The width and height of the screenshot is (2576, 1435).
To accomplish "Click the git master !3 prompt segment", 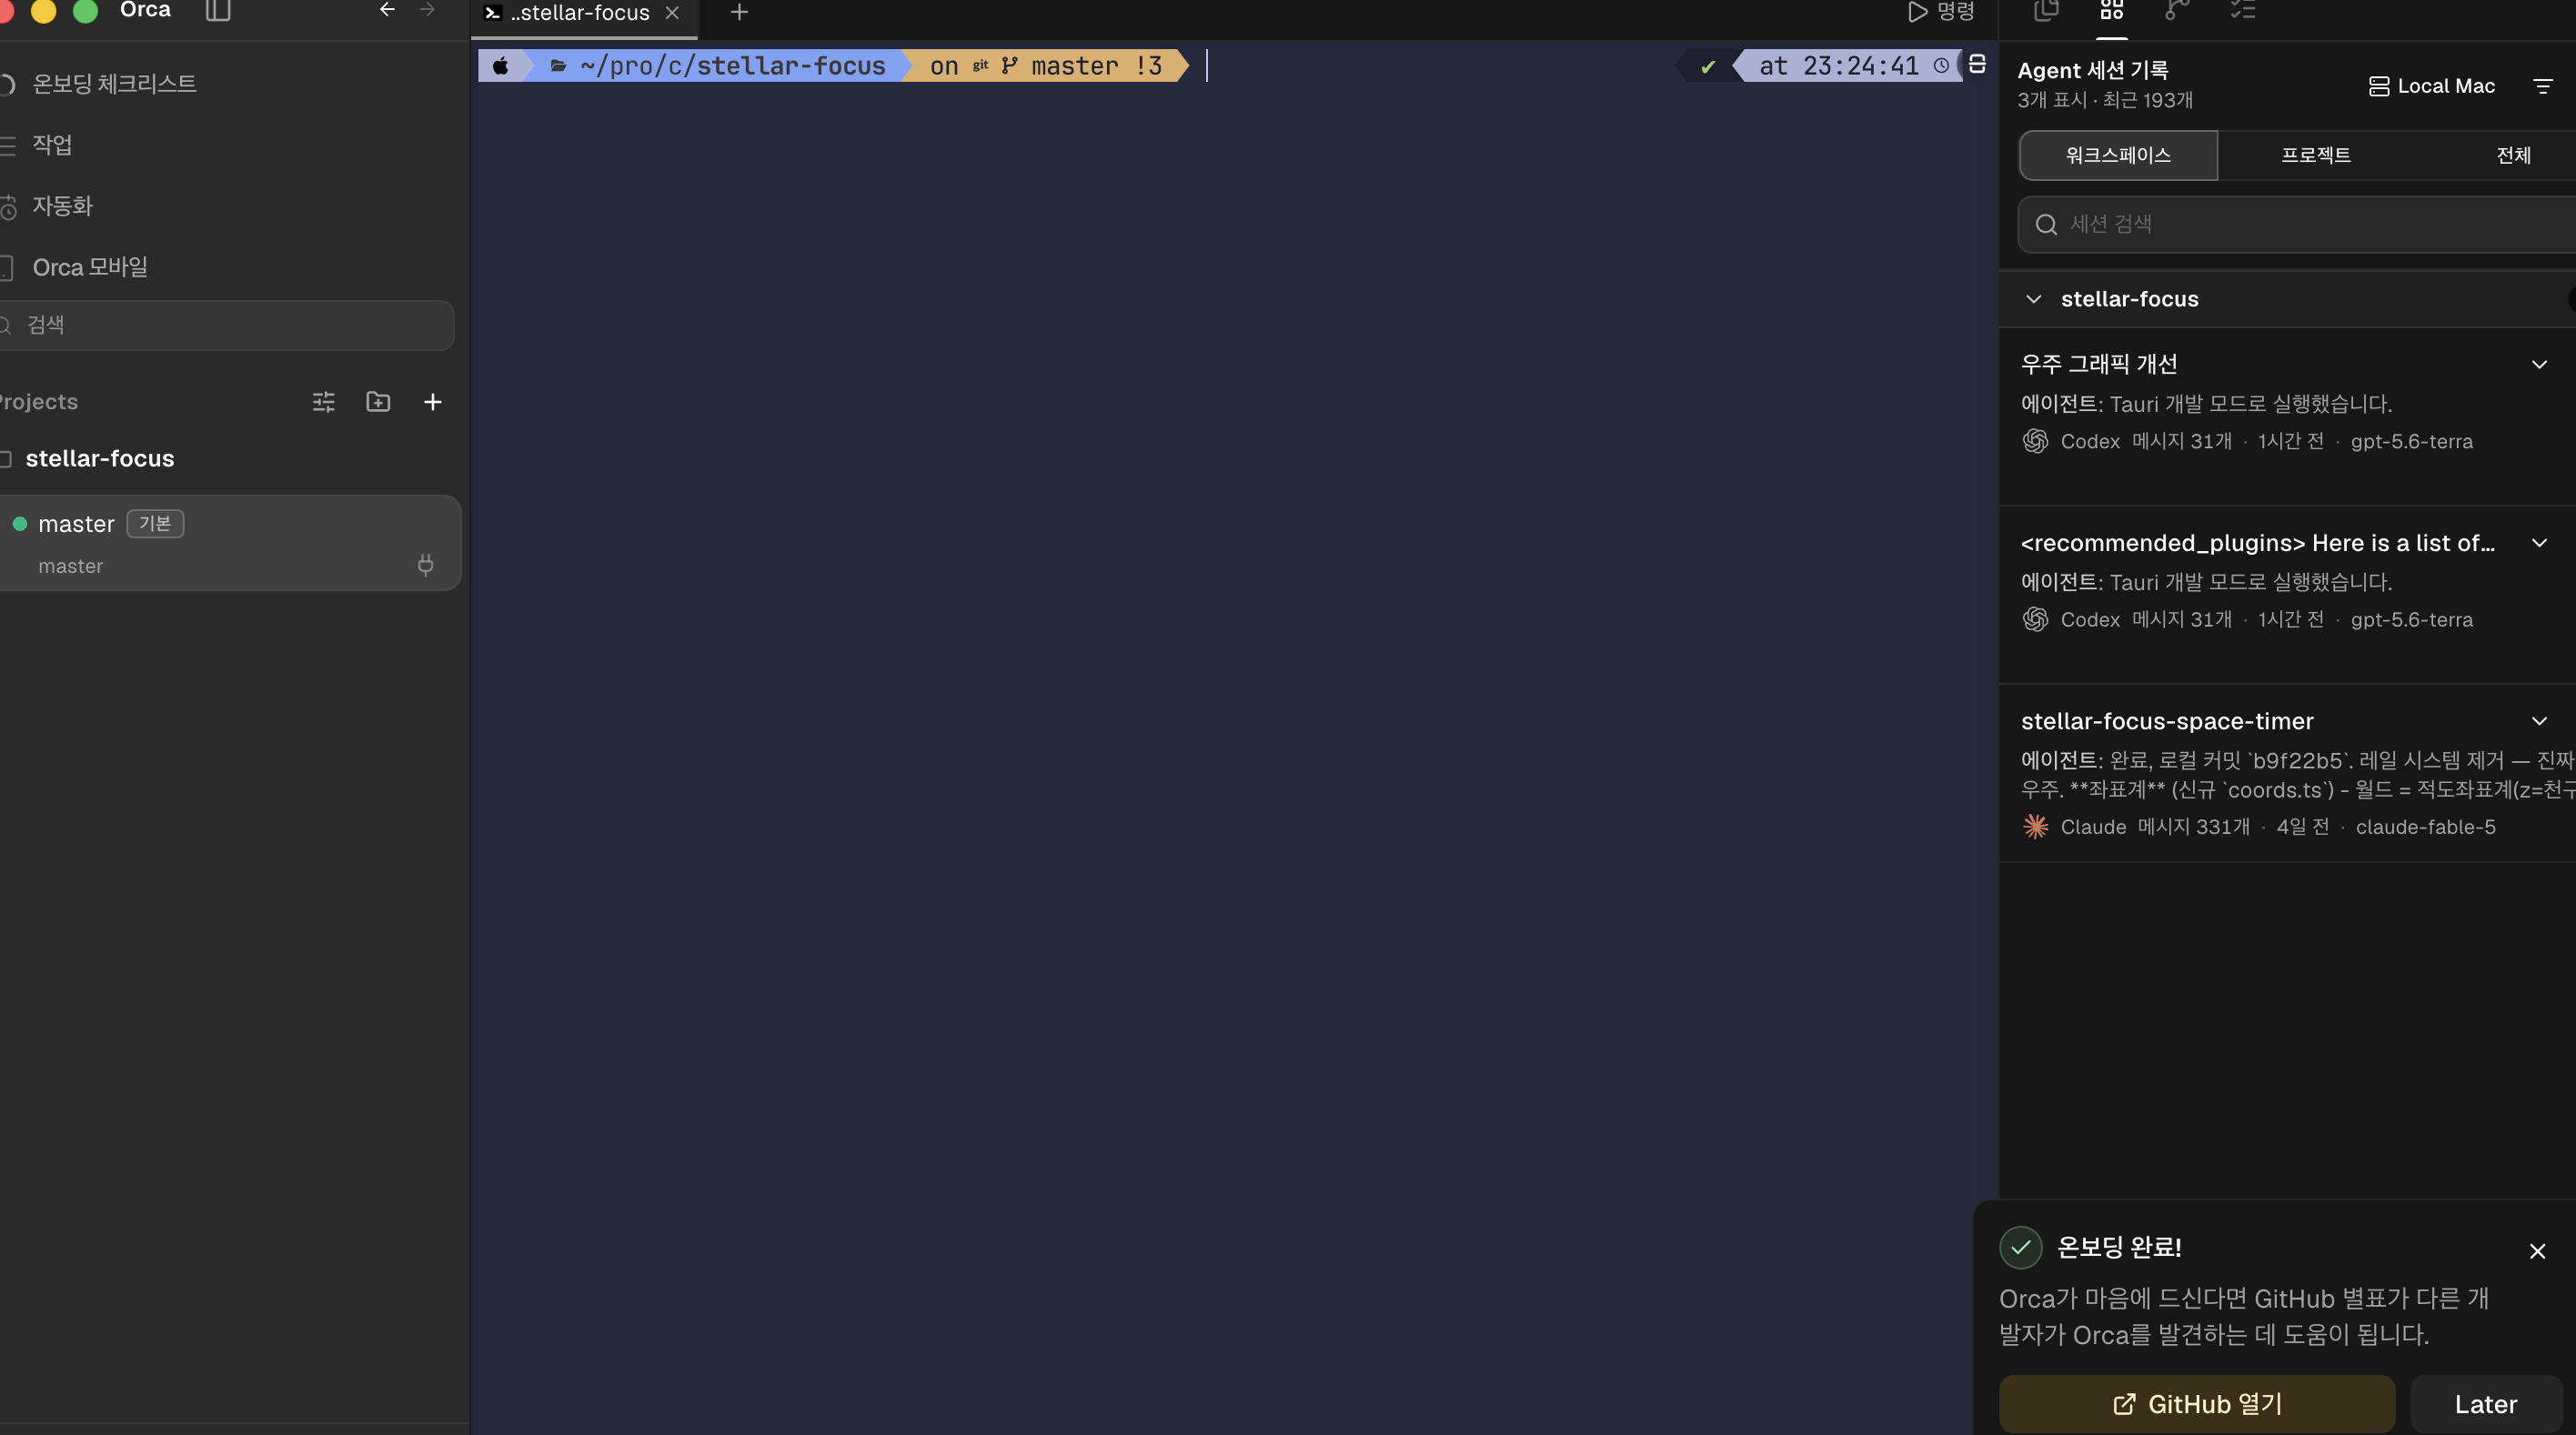I will tap(1045, 66).
